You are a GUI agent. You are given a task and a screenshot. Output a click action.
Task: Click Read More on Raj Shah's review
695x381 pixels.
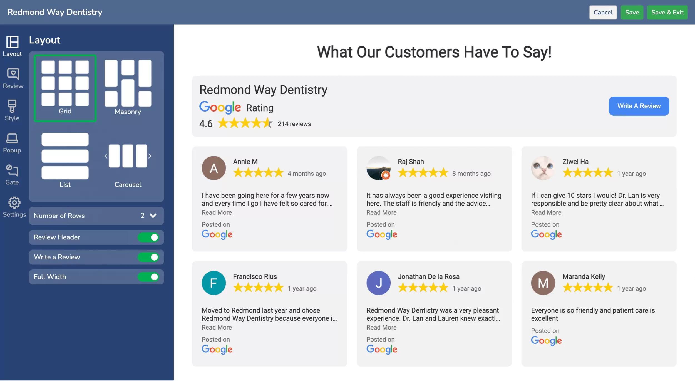pos(381,212)
